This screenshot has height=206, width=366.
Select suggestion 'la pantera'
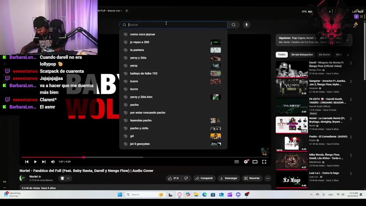tap(173, 50)
